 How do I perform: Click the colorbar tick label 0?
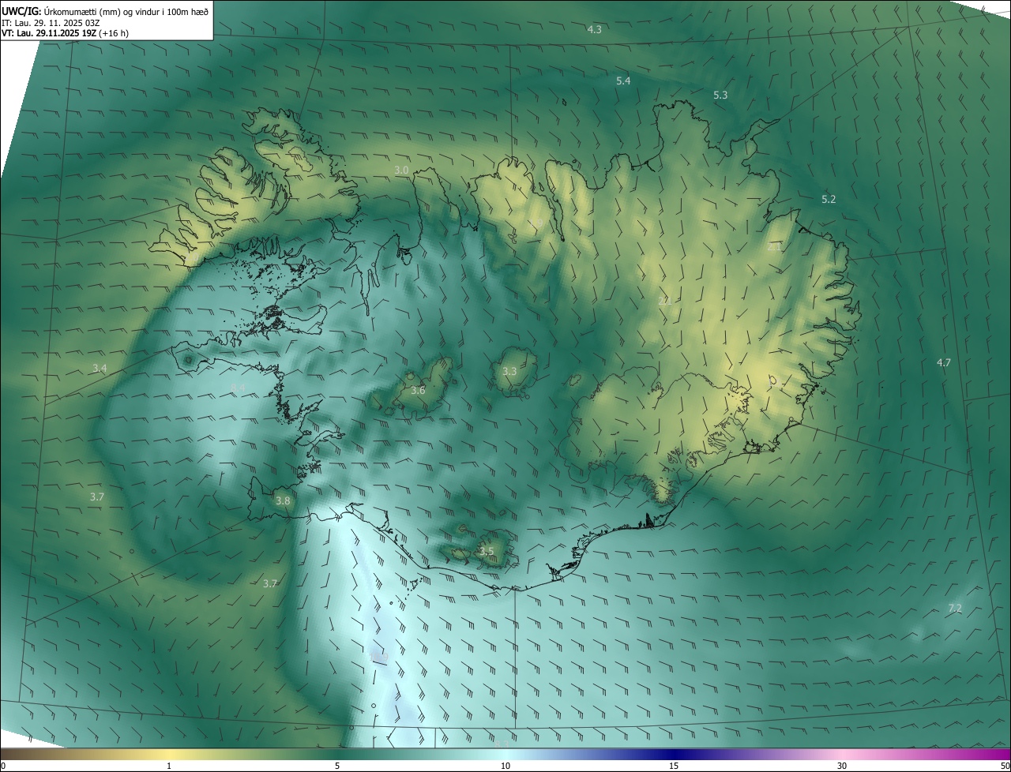(x=3, y=766)
